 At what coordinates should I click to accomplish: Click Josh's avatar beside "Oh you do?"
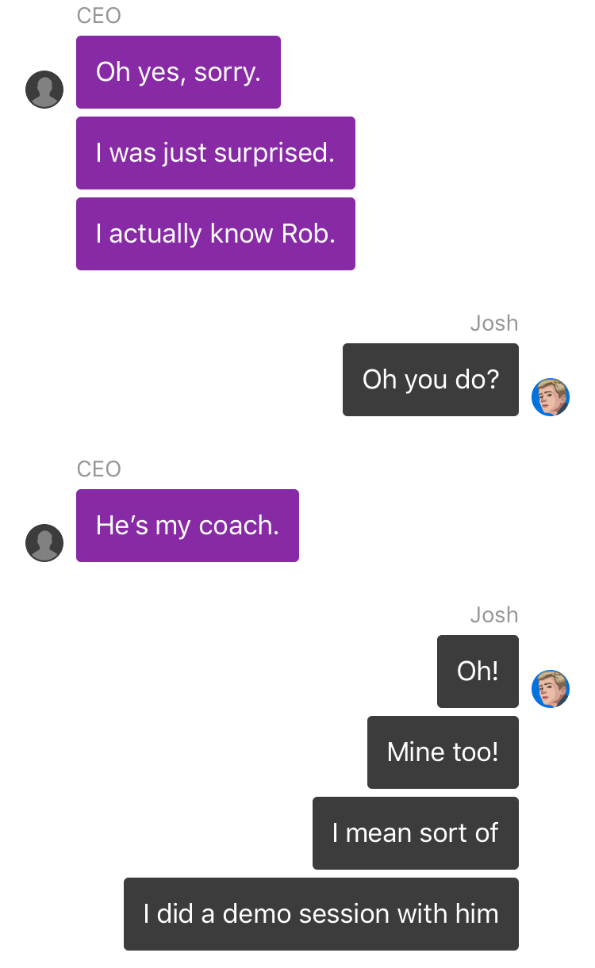(x=551, y=397)
